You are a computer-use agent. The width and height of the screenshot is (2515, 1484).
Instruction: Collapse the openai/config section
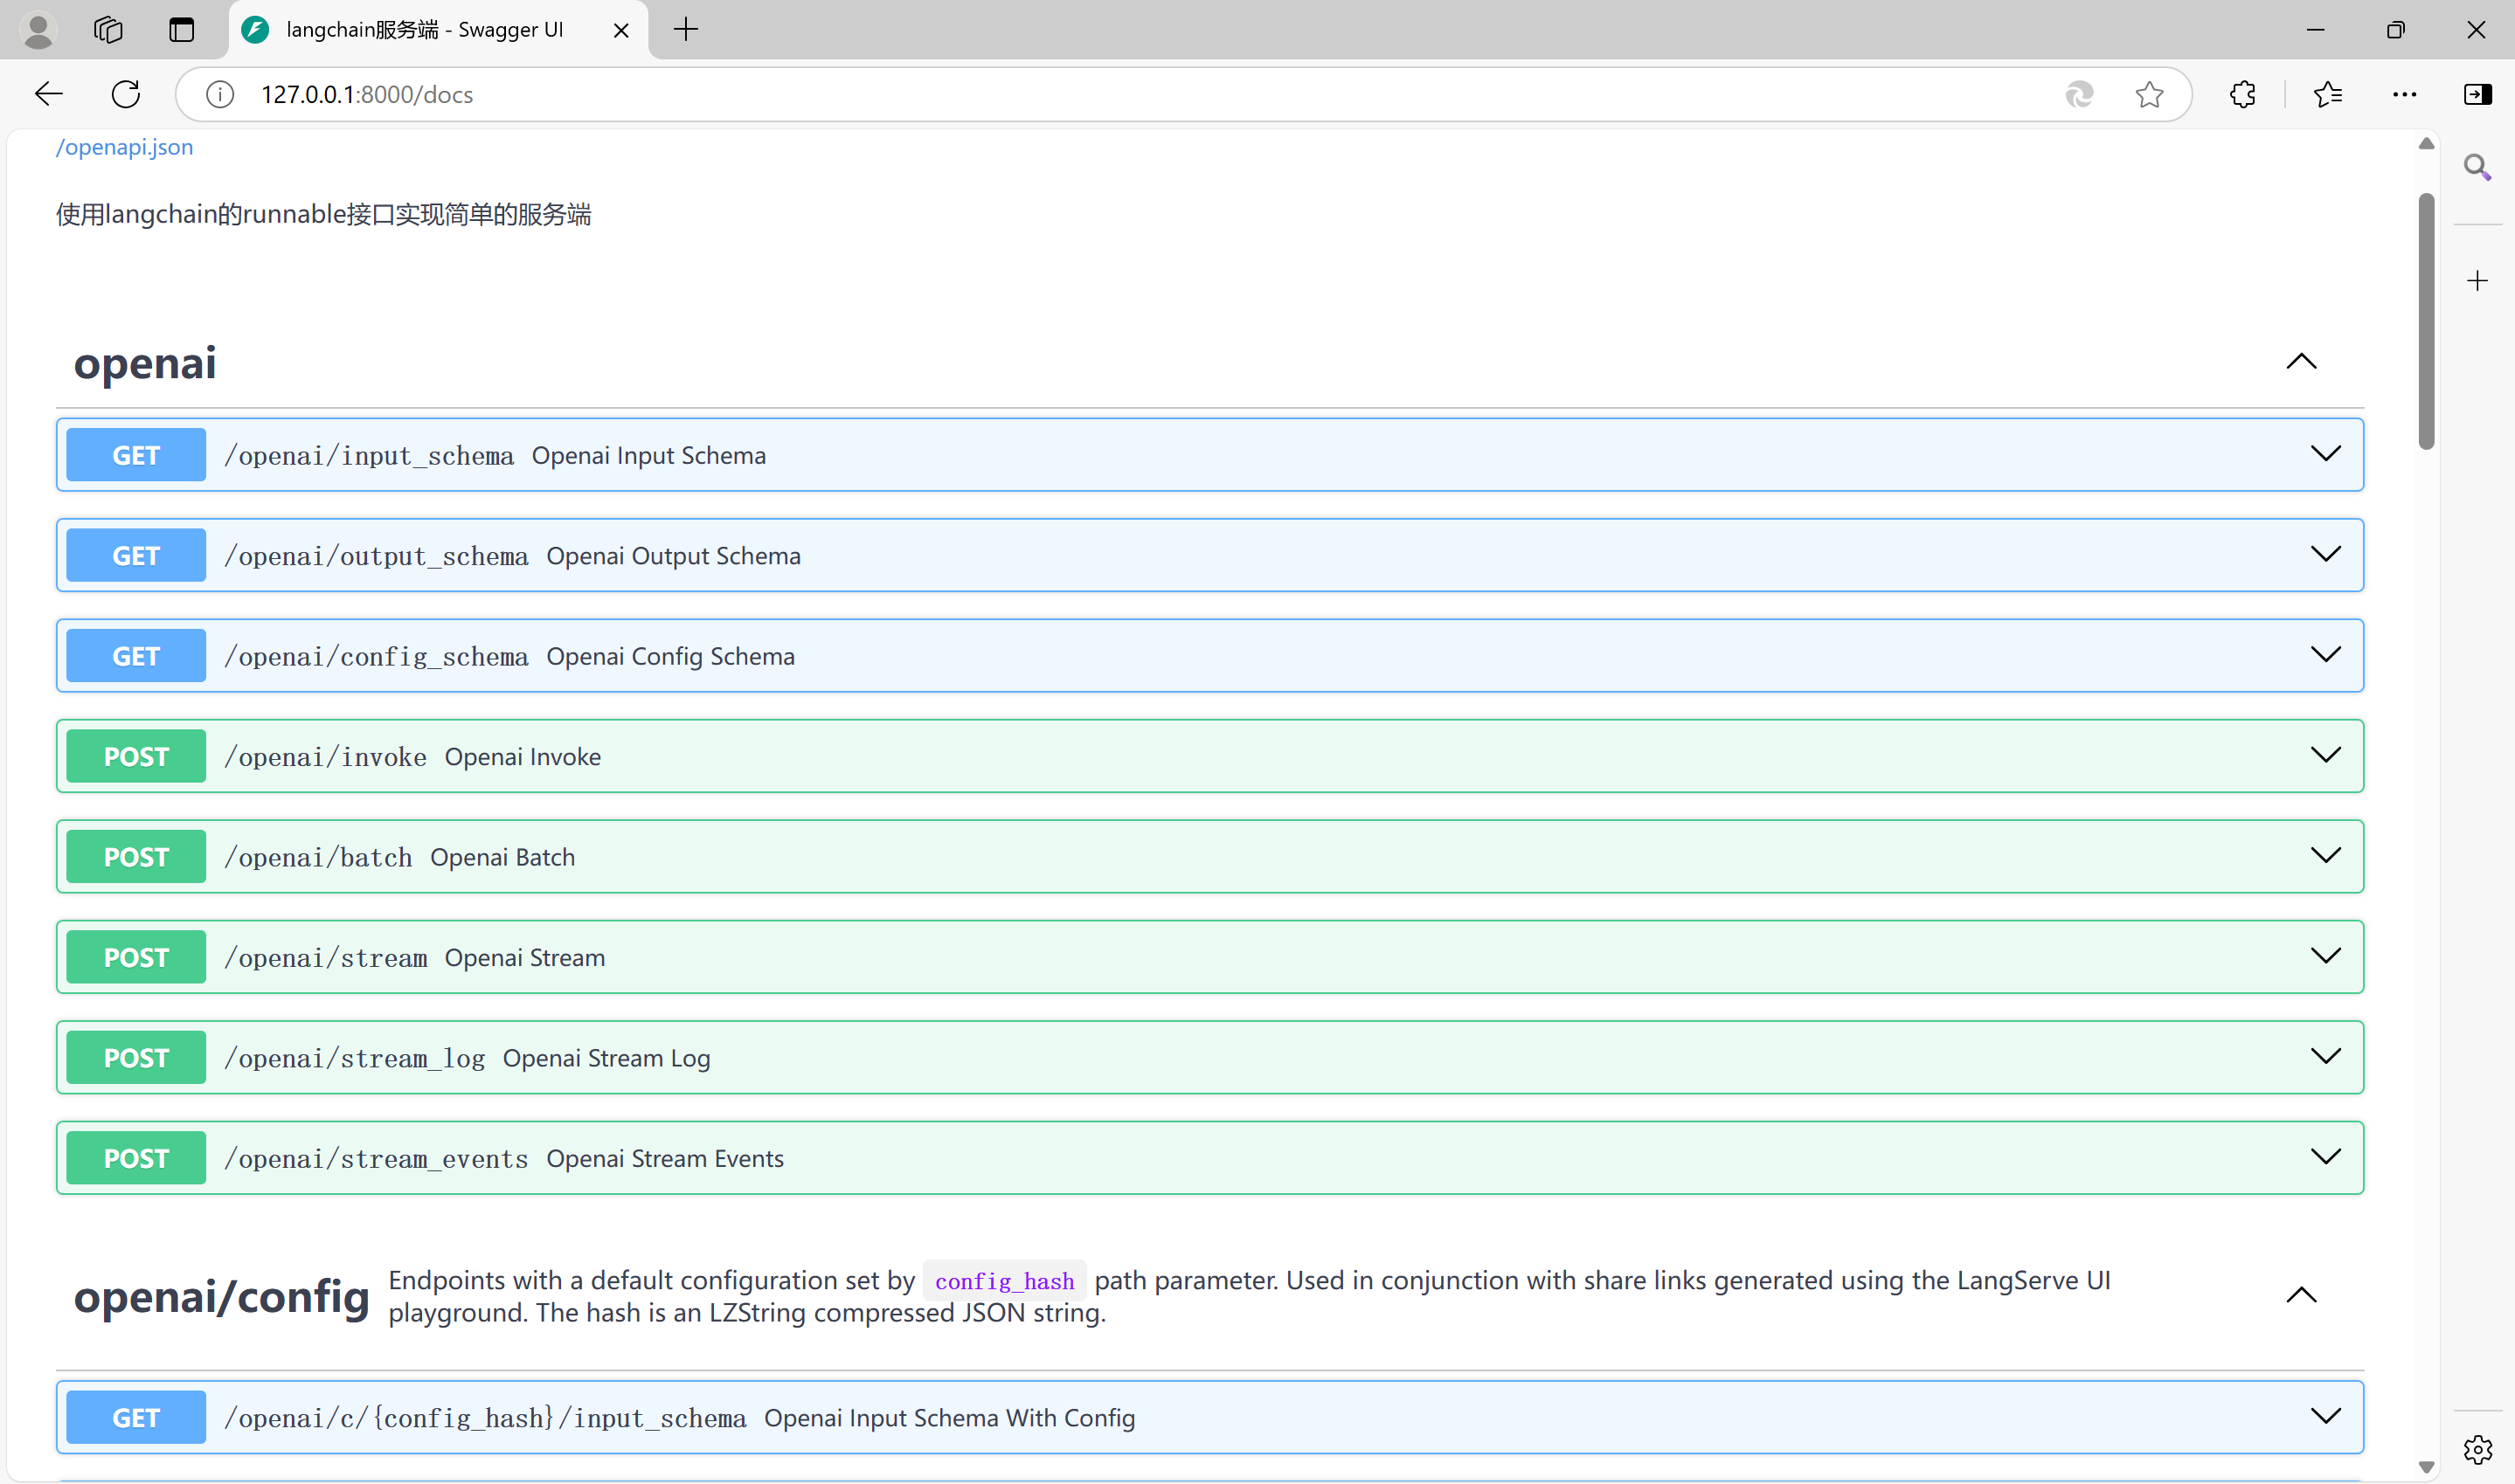coord(2301,1296)
